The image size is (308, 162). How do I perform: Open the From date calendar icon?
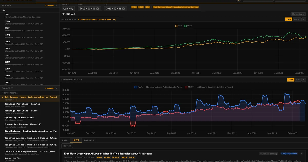(x=98, y=8)
